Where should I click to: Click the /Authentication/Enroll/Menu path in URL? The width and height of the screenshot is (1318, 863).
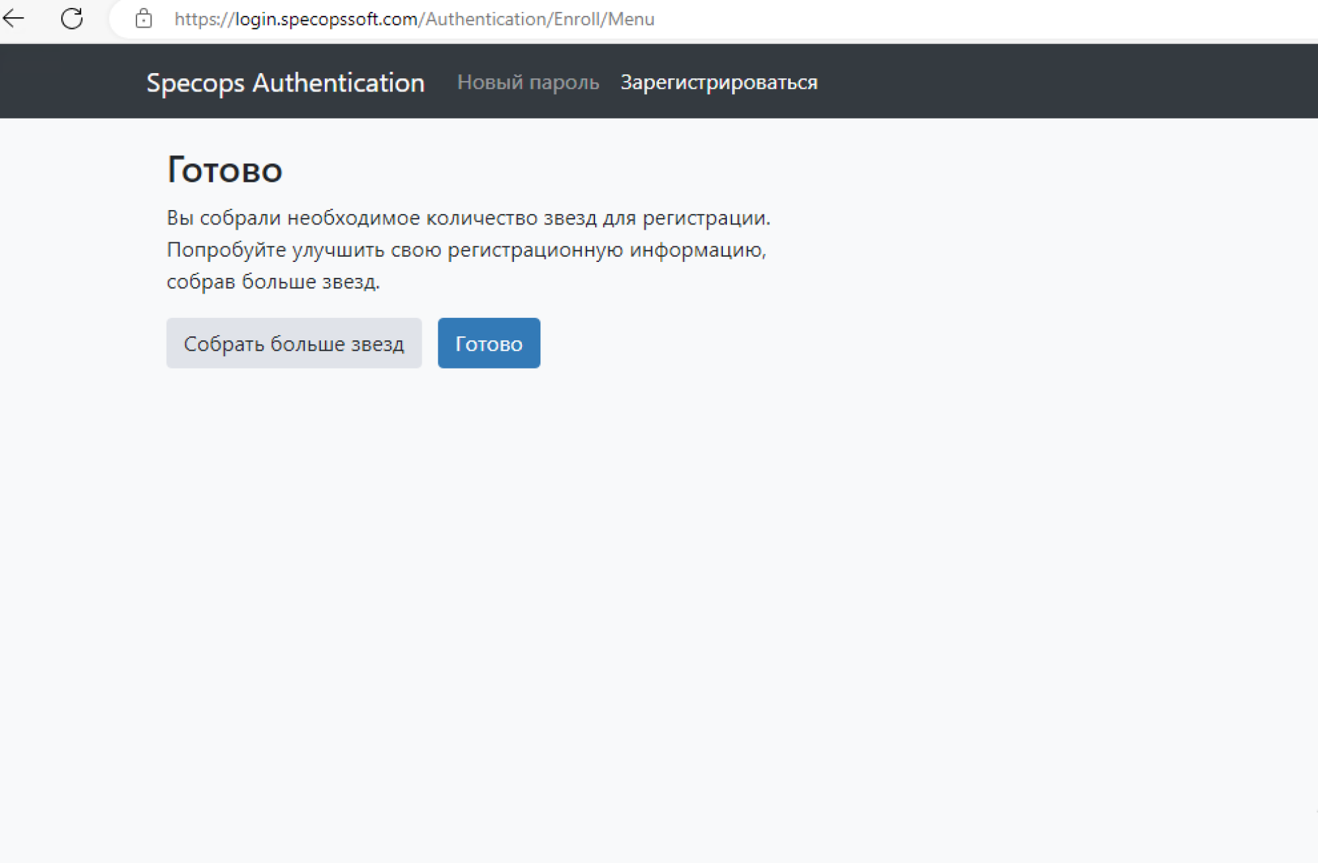coord(537,19)
